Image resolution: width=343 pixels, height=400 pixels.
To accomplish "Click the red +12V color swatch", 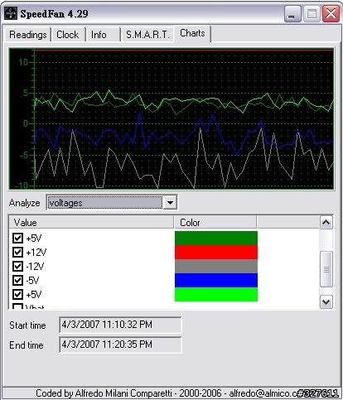I will [x=216, y=253].
